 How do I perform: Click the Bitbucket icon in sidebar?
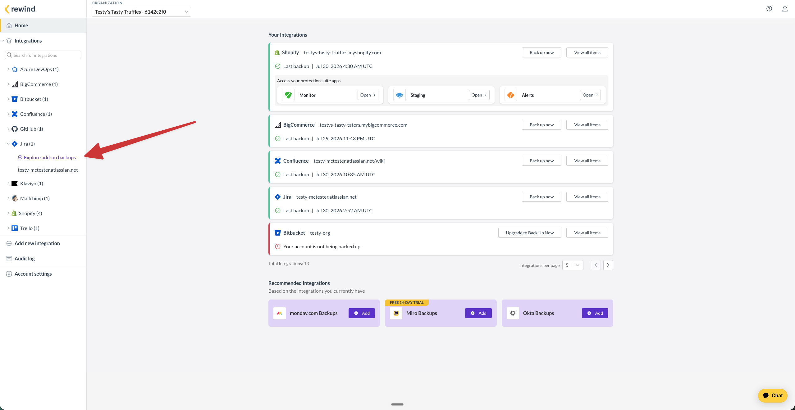click(x=15, y=99)
